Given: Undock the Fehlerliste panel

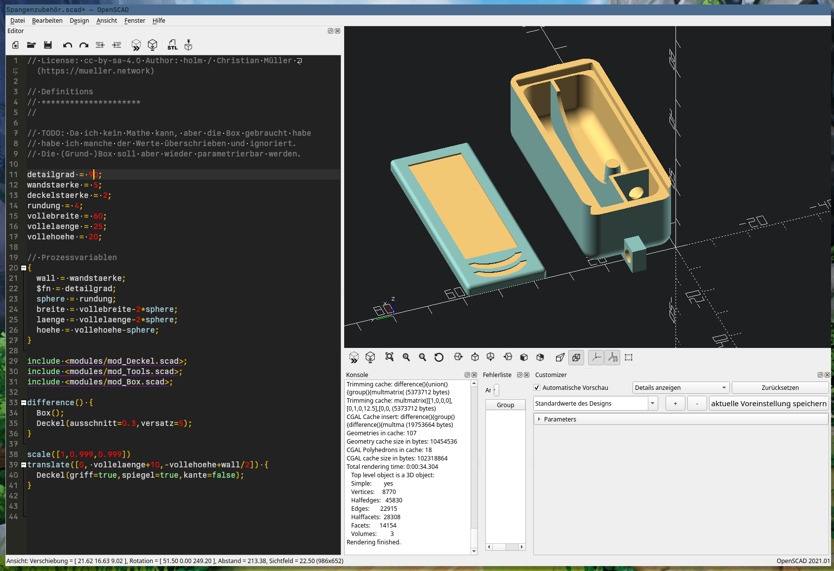Looking at the screenshot, I should pyautogui.click(x=519, y=375).
